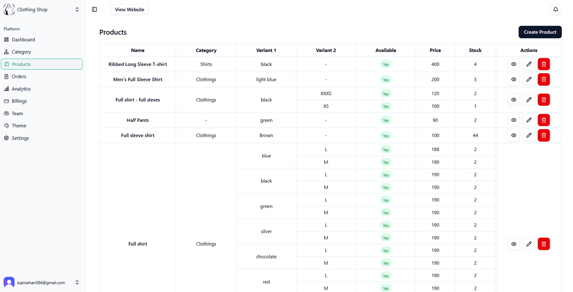This screenshot has height=292, width=573.
Task: Expand the Clothing Shop switcher
Action: [77, 10]
